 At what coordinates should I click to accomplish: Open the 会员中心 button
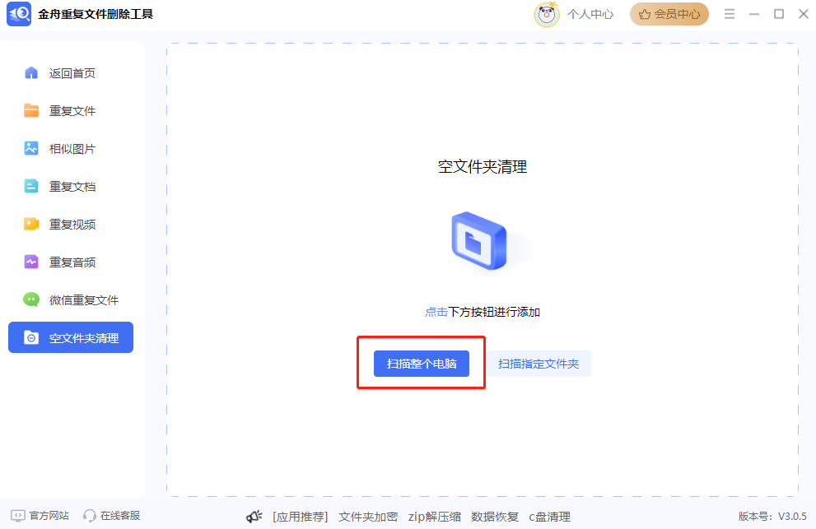click(x=669, y=14)
